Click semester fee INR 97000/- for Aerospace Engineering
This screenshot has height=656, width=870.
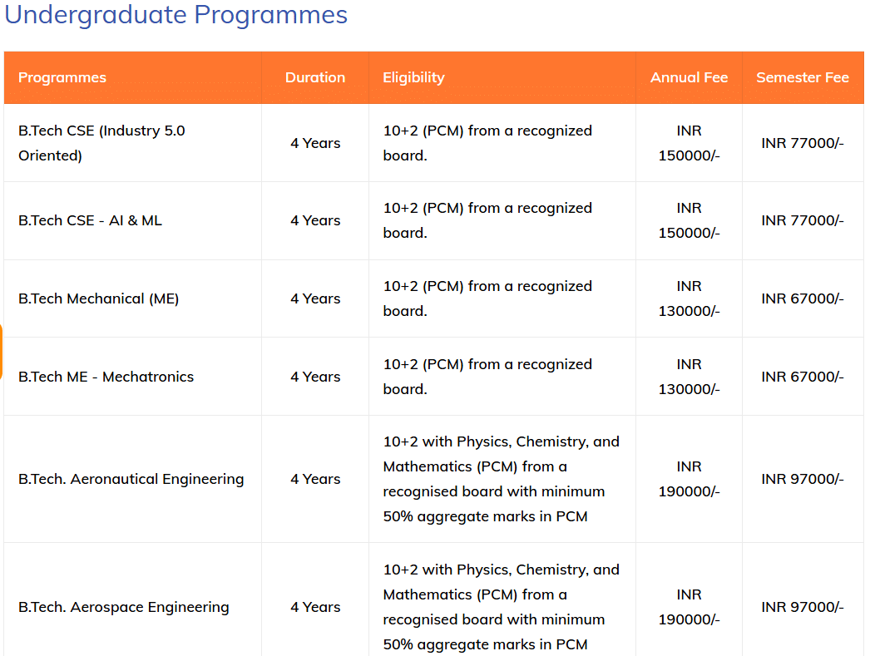[803, 607]
